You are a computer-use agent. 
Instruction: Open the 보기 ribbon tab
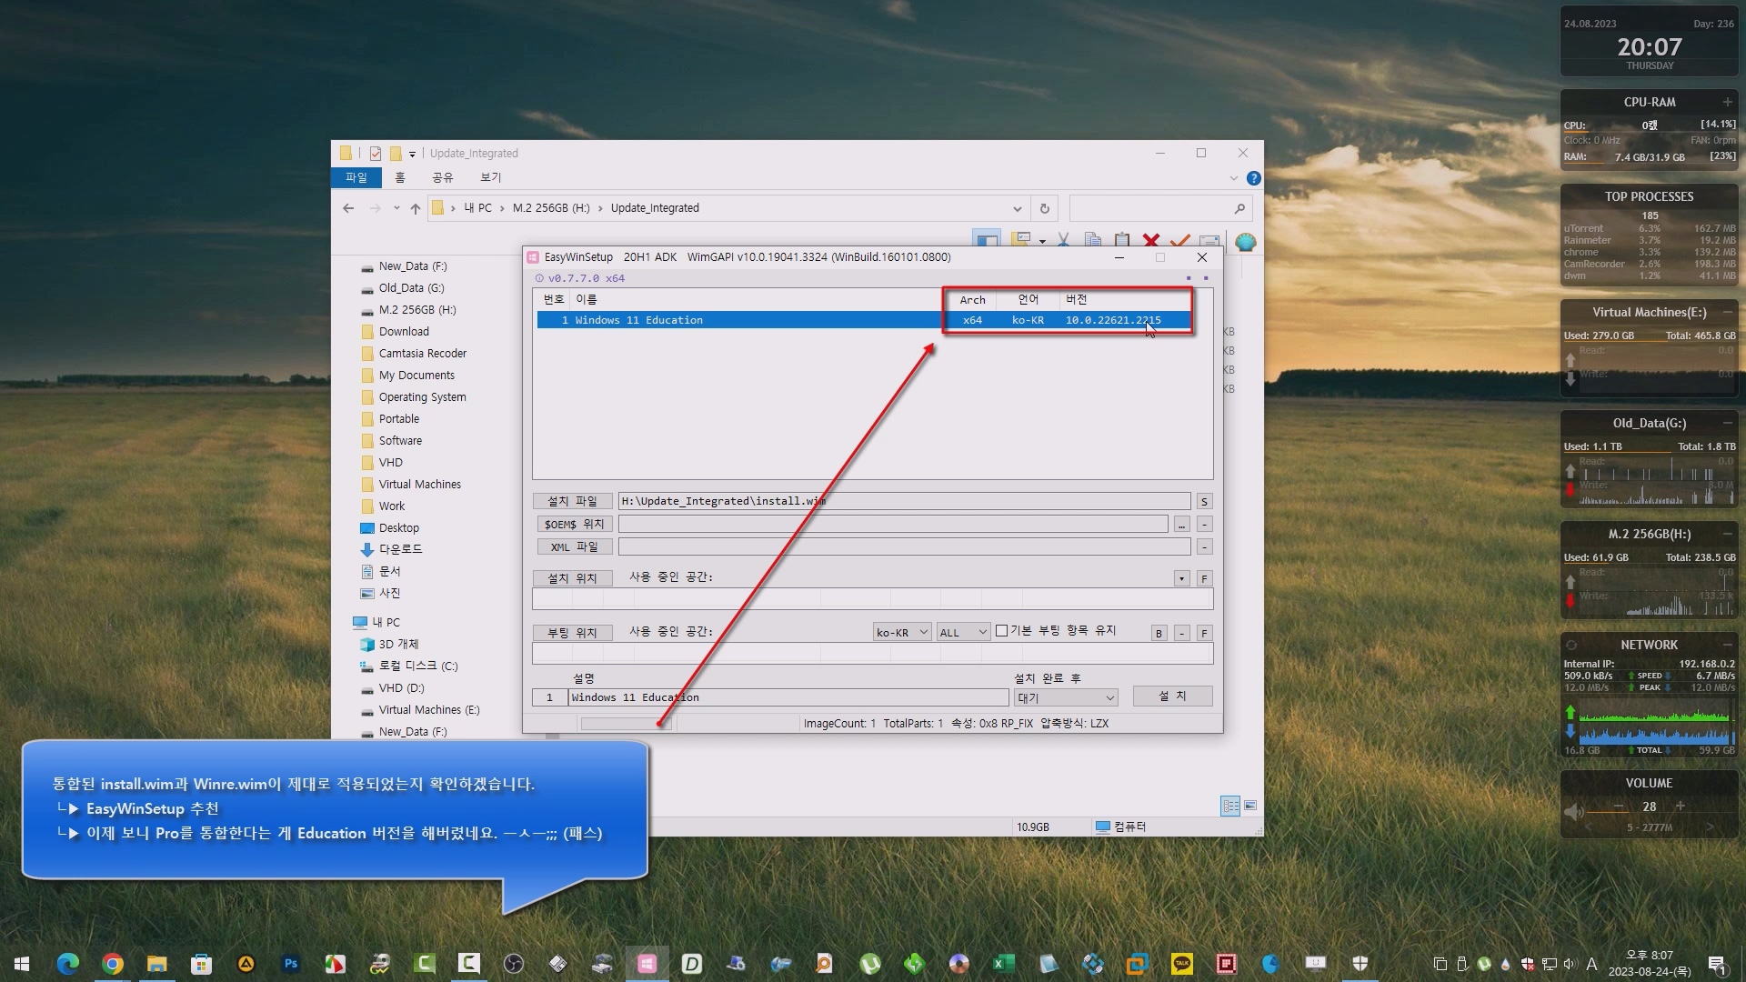coord(491,178)
